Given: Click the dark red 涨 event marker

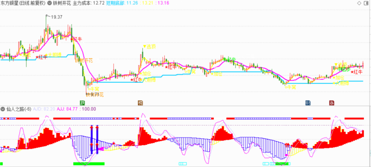Looking at the screenshot, I should [332, 103].
